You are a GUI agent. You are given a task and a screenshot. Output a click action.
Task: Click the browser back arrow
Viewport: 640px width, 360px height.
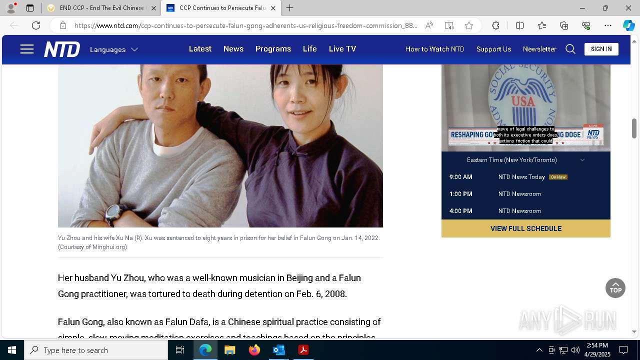pos(14,25)
